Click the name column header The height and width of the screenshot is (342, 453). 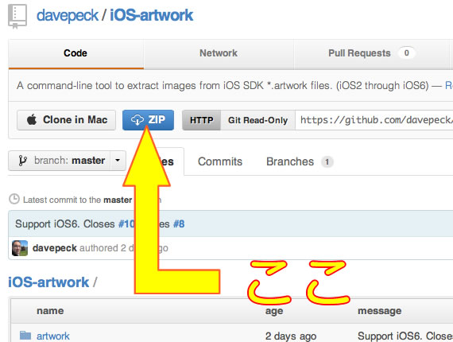click(50, 311)
